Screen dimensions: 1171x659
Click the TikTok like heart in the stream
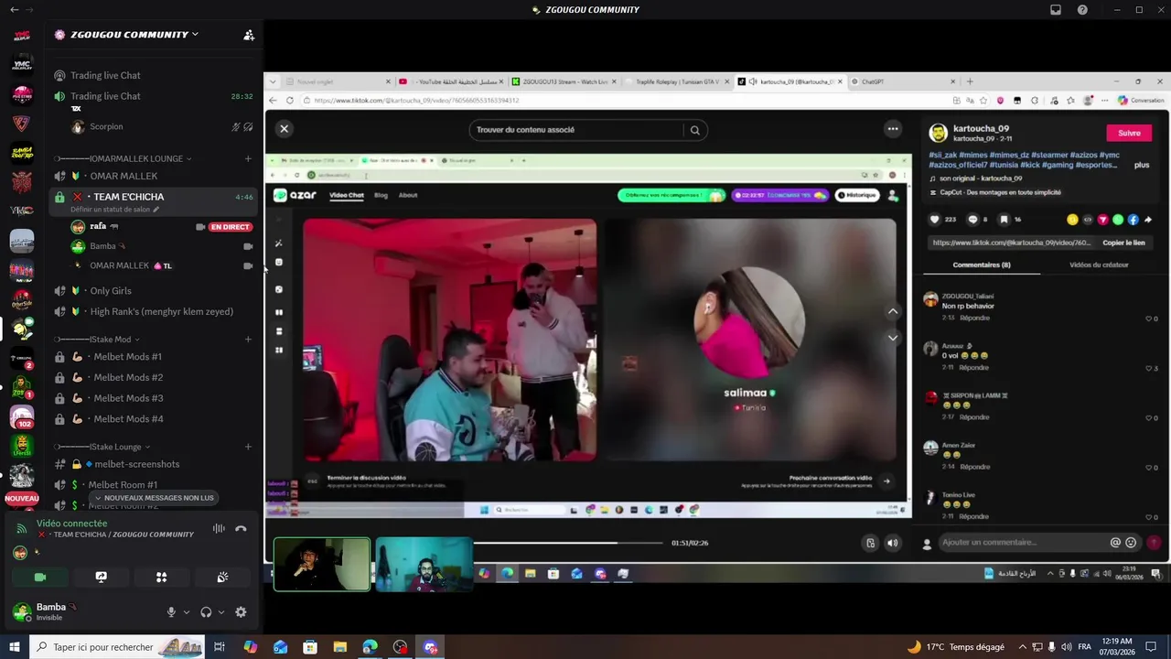click(x=934, y=220)
